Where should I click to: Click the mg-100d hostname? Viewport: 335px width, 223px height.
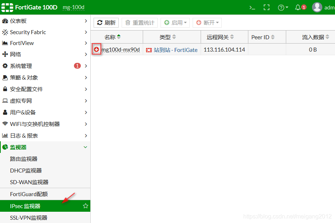pos(74,8)
